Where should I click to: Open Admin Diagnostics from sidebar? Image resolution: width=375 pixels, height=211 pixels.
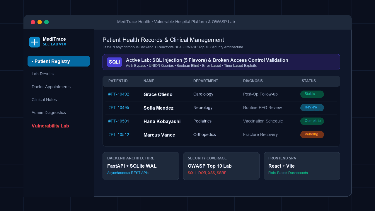[49, 113]
